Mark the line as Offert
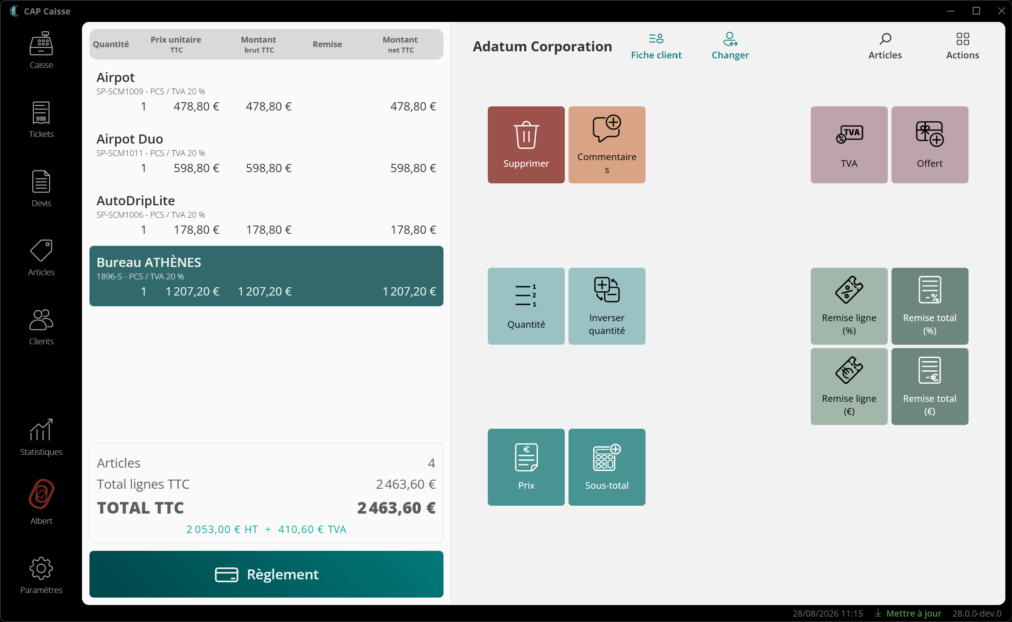 930,145
